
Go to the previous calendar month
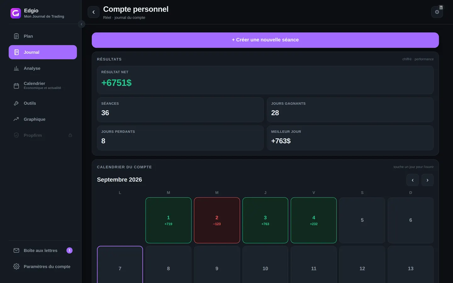[x=412, y=180]
